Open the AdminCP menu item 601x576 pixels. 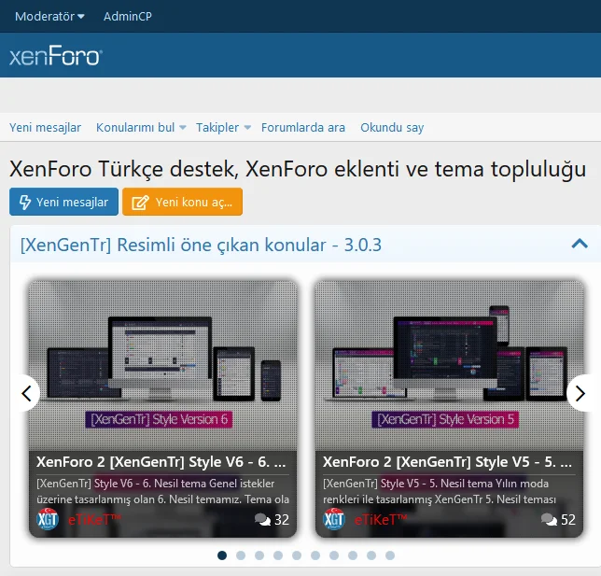point(128,16)
